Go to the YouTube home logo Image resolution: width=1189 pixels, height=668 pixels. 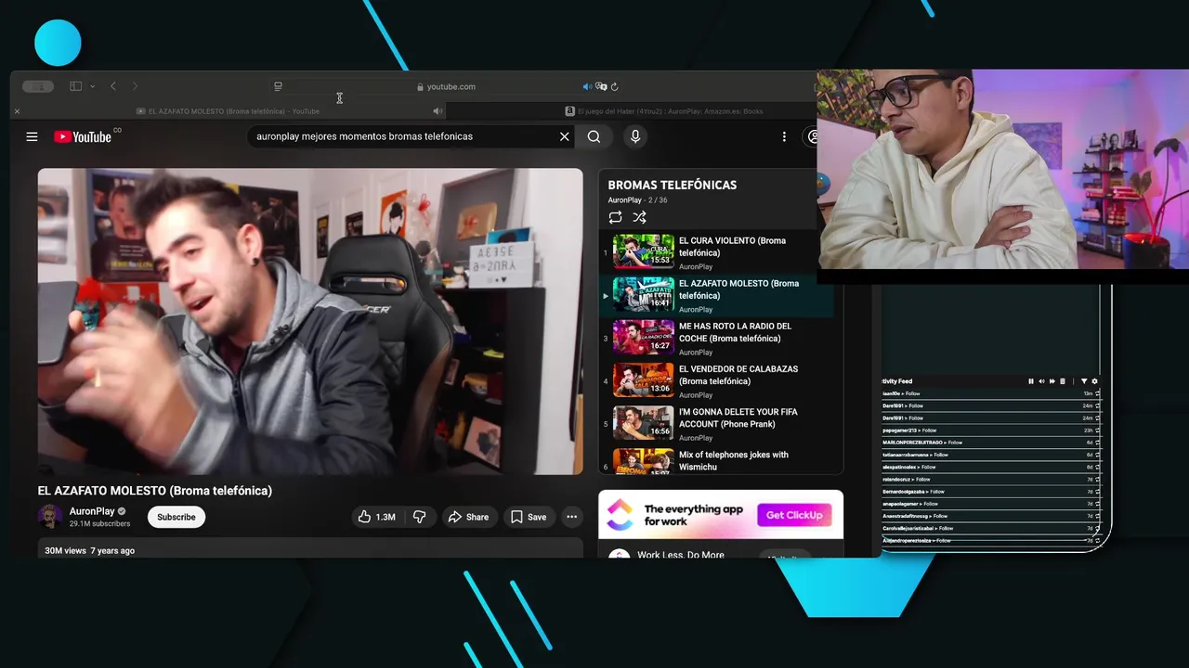pos(83,136)
